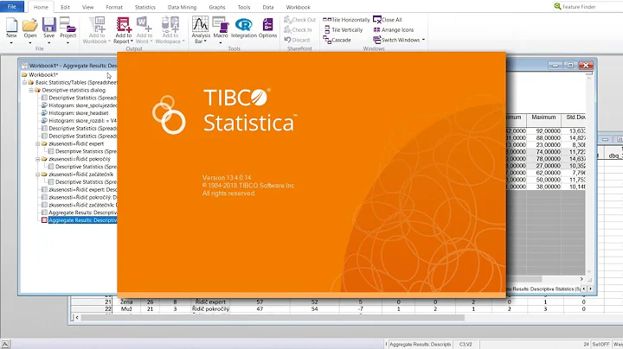Viewport: 623px width, 349px height.
Task: Click the C3,V2 status bar entry
Action: pos(466,344)
